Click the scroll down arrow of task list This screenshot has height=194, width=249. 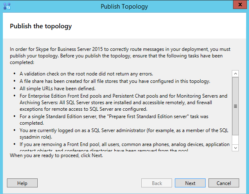pos(235,148)
